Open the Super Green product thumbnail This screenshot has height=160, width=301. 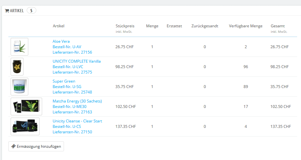pos(19,86)
